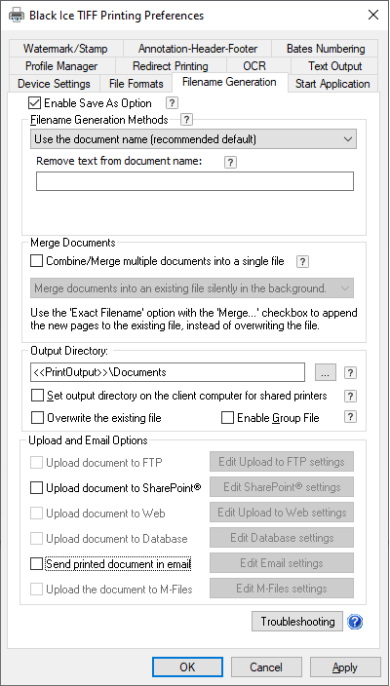Switch to the File Formats tab
Screen dimensions: 390x686
point(136,83)
